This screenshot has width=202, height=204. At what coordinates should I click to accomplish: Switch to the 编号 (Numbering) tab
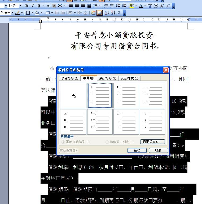coord(89,78)
